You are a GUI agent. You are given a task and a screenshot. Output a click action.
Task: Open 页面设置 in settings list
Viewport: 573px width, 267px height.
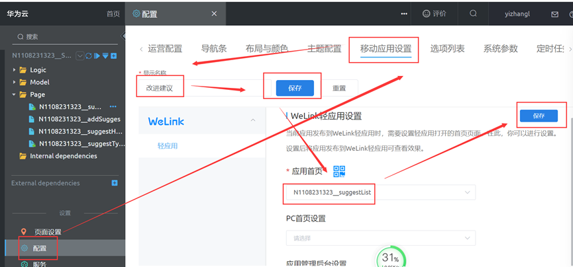pyautogui.click(x=48, y=231)
